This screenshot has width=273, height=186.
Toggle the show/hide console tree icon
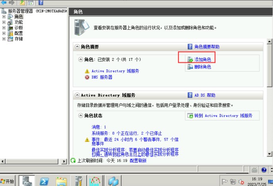tap(31, 3)
